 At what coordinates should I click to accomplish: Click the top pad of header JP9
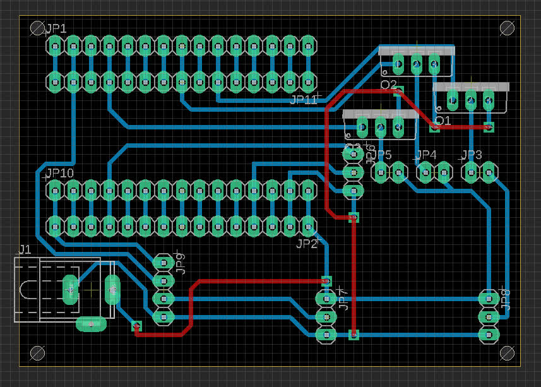click(x=163, y=263)
